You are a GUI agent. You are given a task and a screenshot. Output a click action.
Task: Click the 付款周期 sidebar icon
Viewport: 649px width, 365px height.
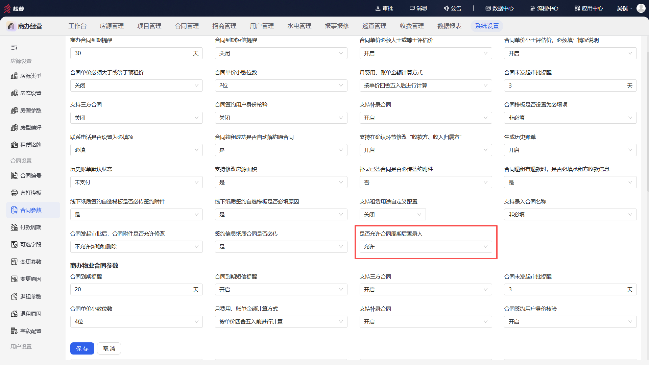pyautogui.click(x=14, y=227)
